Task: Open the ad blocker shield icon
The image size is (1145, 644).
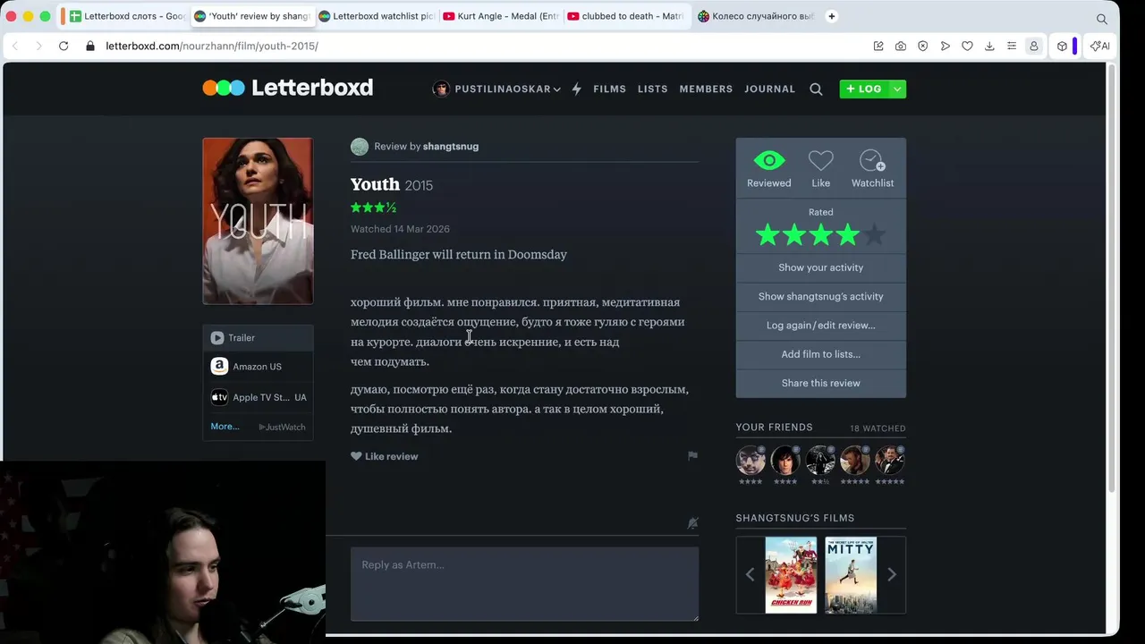Action: click(x=923, y=46)
